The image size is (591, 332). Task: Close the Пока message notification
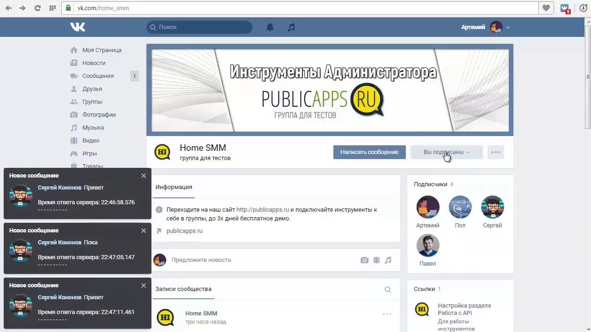coord(144,231)
